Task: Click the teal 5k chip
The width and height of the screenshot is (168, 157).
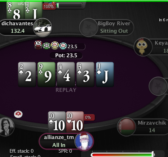Action: pos(63,46)
